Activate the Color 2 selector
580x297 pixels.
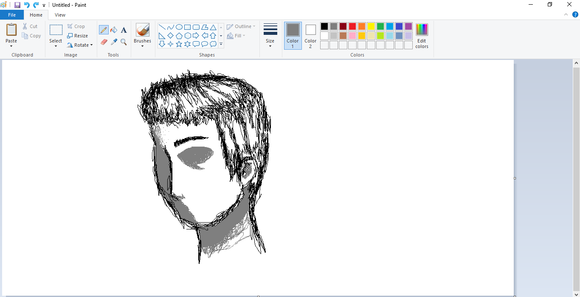310,35
